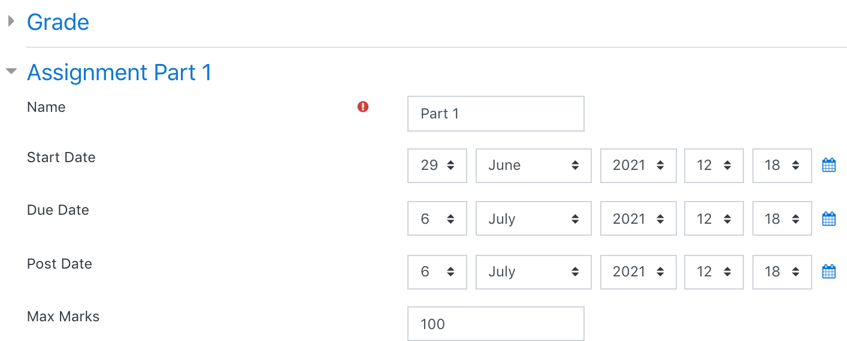Click the Max Marks field containing 100
Viewport: 847px width, 341px height.
click(496, 324)
